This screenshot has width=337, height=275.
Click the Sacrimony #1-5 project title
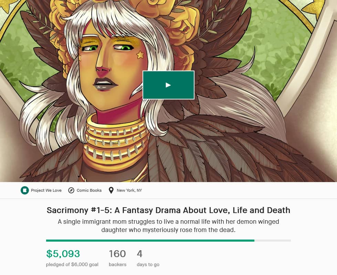pos(168,210)
